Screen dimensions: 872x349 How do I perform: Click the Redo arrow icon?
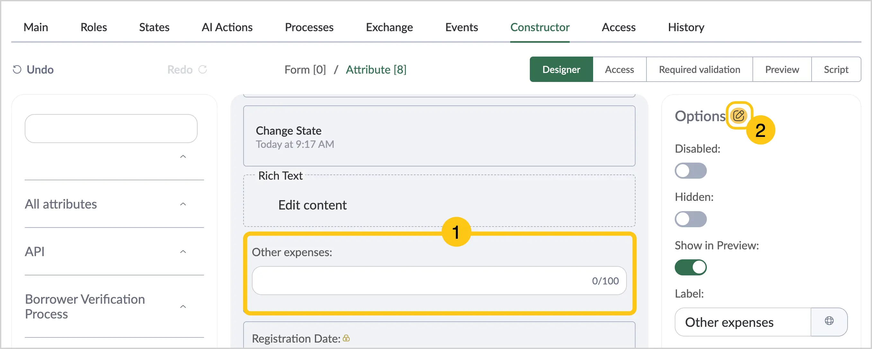click(x=203, y=69)
